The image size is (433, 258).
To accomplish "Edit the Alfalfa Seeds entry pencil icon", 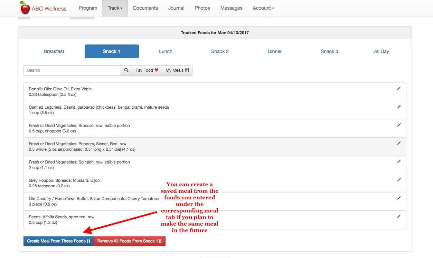I will (x=399, y=216).
